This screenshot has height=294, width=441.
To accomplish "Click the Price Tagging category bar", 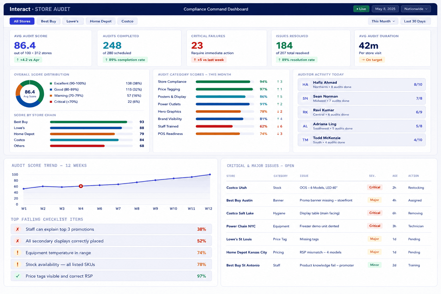I will (225, 89).
